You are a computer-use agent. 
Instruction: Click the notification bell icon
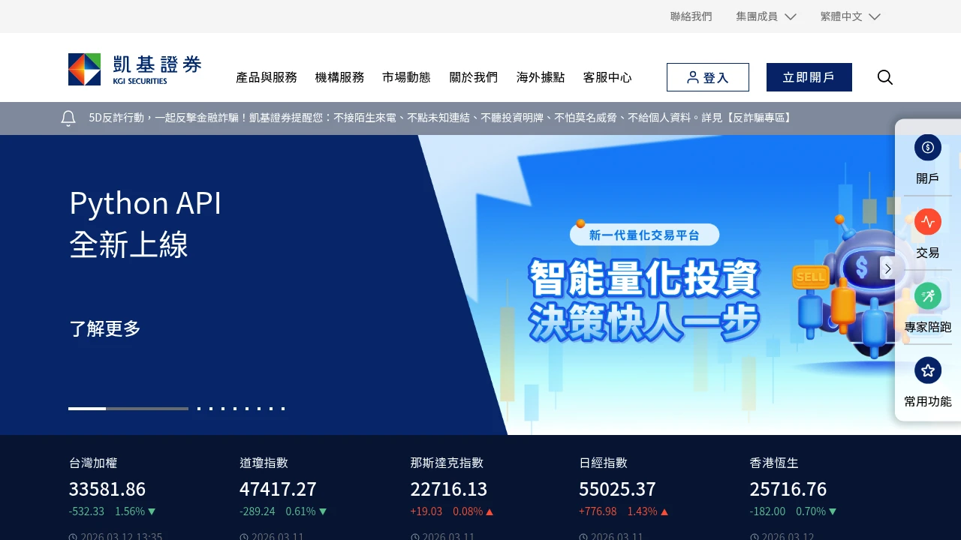coord(68,118)
